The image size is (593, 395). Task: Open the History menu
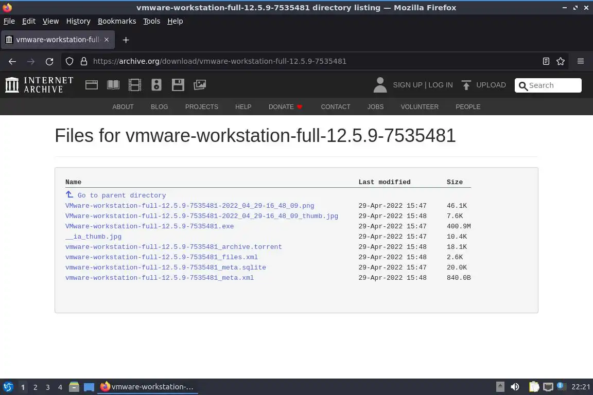78,21
